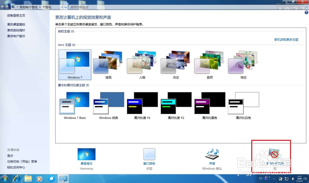The width and height of the screenshot is (309, 183).
Task: Open 声音 sound scheme settings
Action: coord(212,159)
